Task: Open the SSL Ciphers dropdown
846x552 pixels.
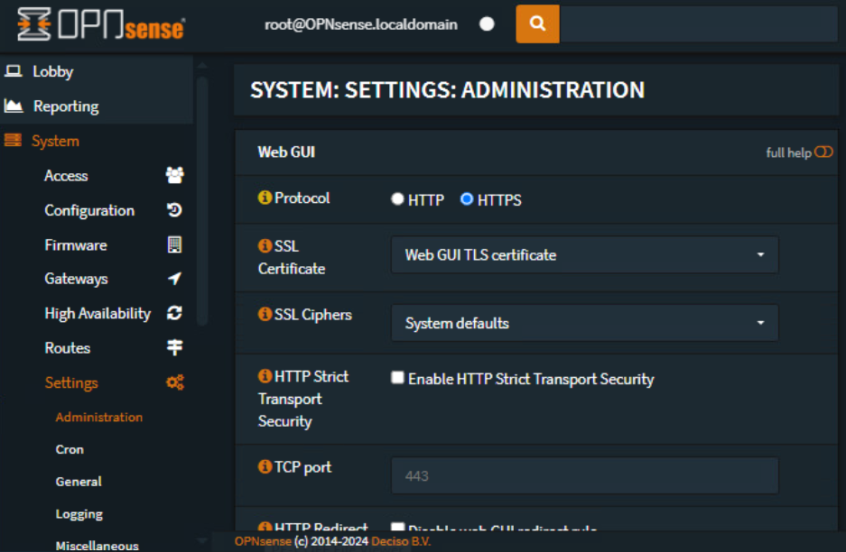Action: (584, 323)
